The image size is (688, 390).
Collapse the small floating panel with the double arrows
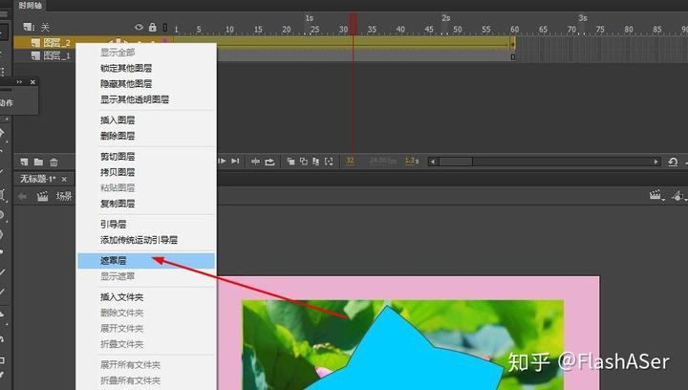point(19,81)
